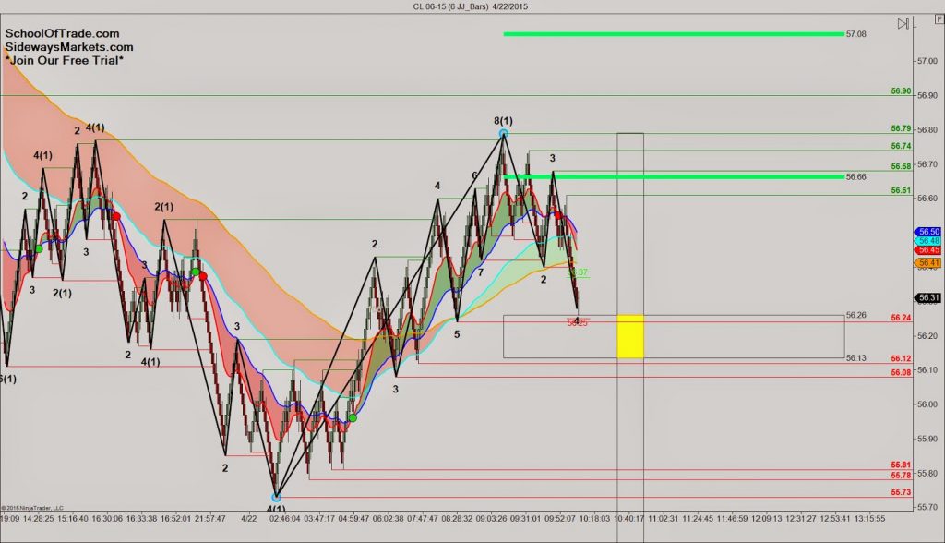
Task: Click the green dot near the 04:59:47 time
Action: [353, 417]
